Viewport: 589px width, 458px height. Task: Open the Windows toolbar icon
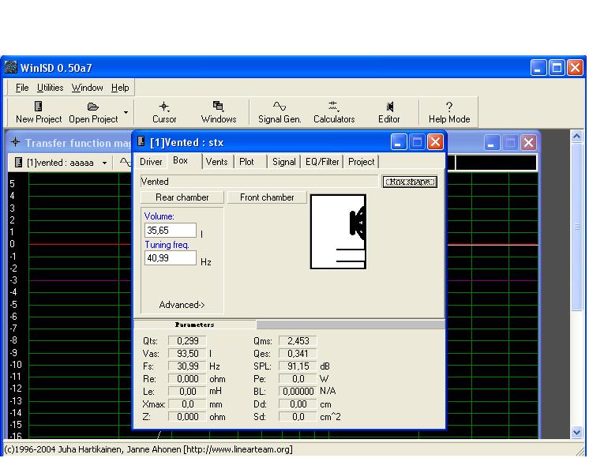219,107
